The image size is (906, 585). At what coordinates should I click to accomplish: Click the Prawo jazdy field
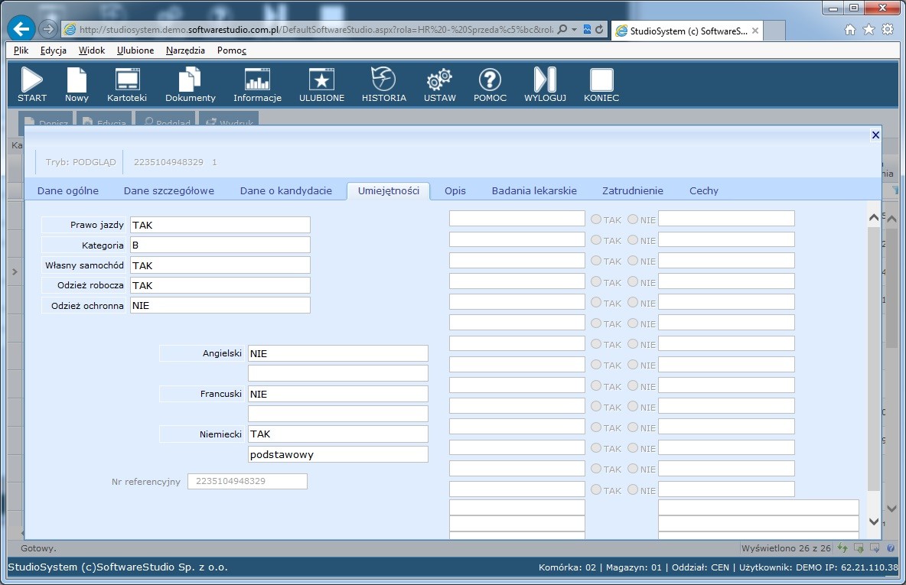[220, 225]
